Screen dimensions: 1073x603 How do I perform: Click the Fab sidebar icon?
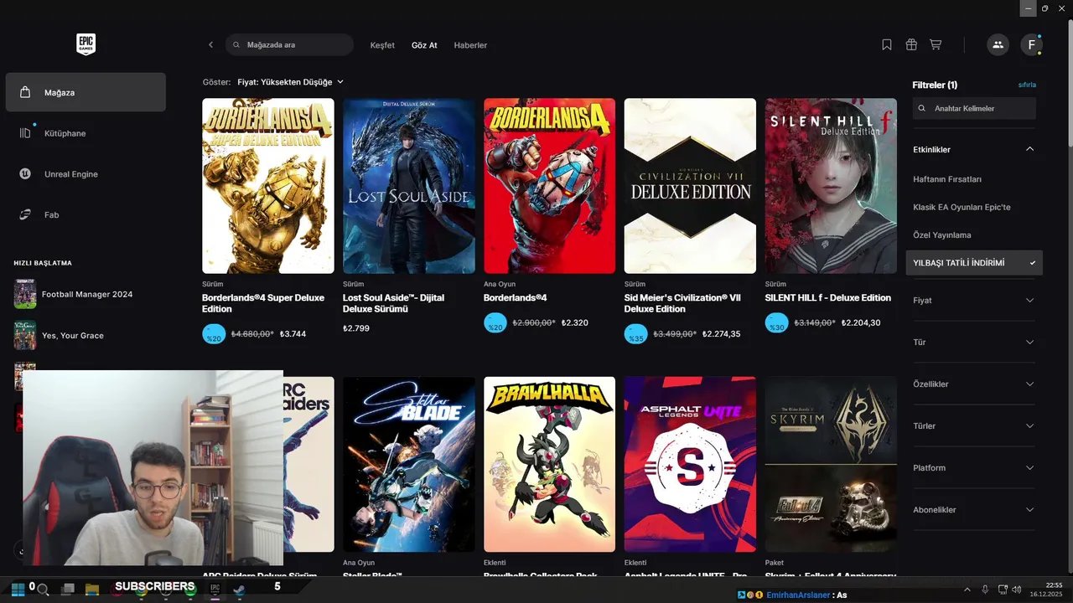coord(25,214)
